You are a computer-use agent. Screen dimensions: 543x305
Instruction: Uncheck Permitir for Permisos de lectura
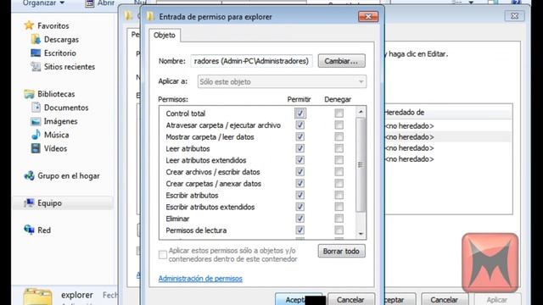pyautogui.click(x=299, y=230)
